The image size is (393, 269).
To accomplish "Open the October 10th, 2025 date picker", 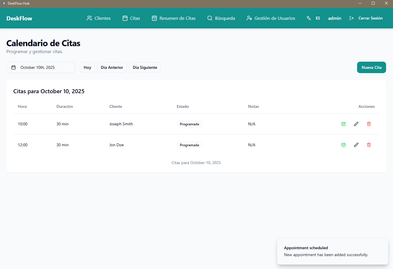I will click(41, 67).
